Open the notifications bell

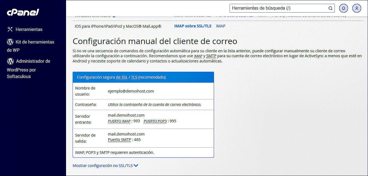point(344,8)
